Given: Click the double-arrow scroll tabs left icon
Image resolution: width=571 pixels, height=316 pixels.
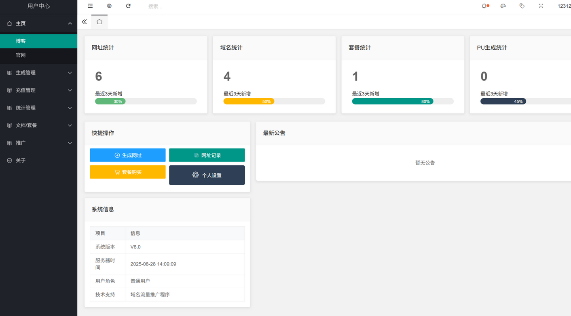Looking at the screenshot, I should [x=84, y=22].
